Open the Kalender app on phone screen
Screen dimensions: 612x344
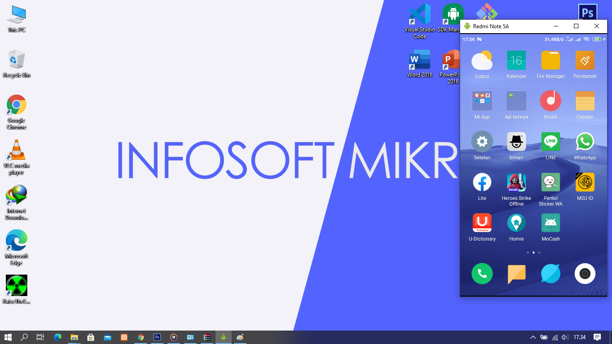pyautogui.click(x=516, y=60)
